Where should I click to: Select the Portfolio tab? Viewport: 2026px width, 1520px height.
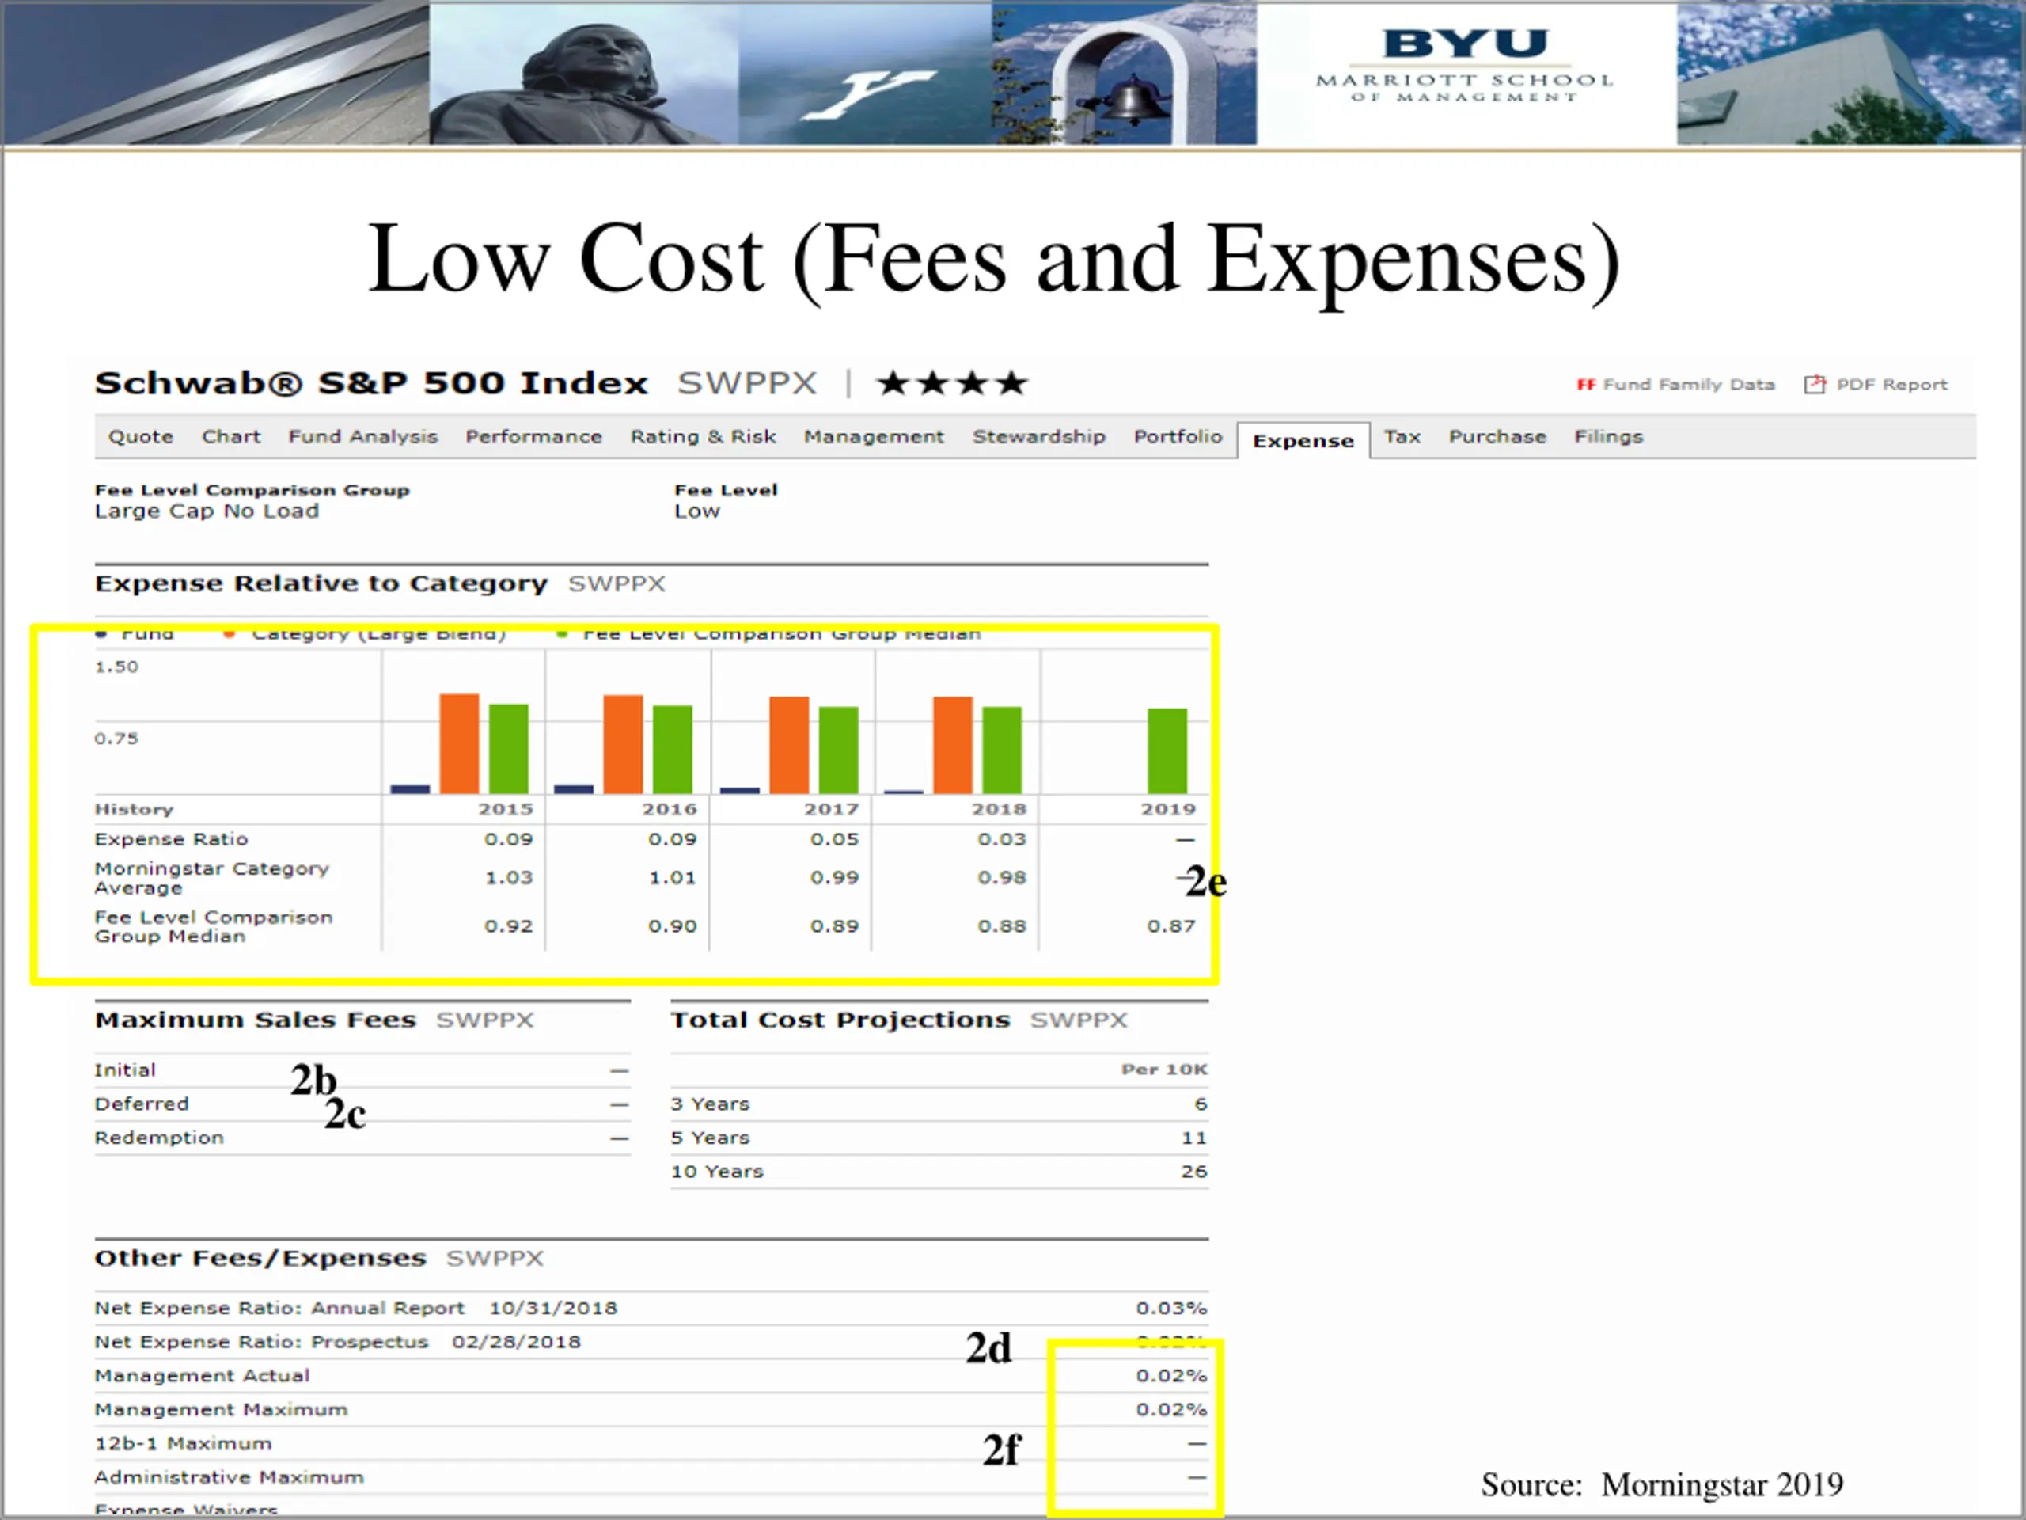point(1178,437)
